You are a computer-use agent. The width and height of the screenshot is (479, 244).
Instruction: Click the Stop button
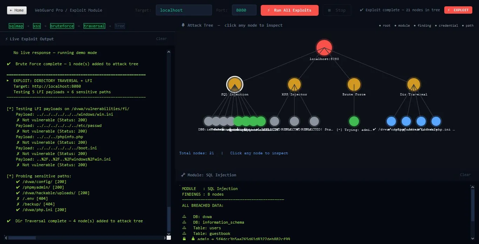point(337,10)
